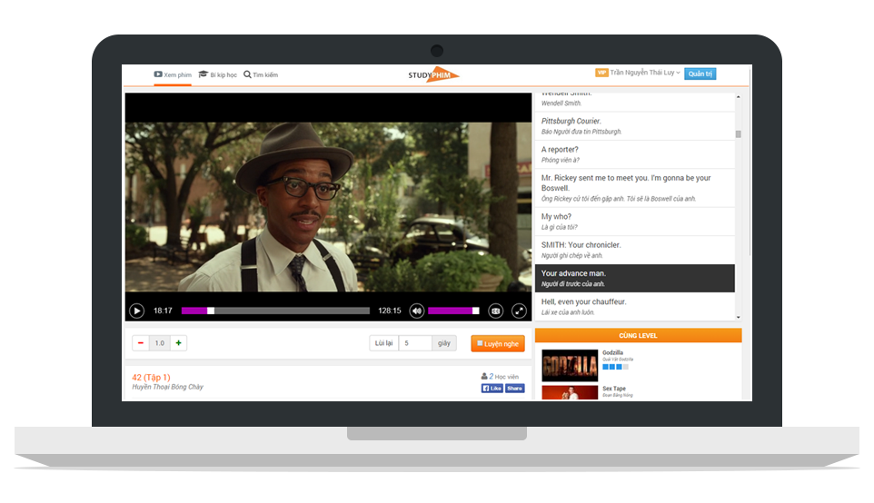The image size is (874, 503).
Task: Click the VIP badge
Action: [601, 73]
